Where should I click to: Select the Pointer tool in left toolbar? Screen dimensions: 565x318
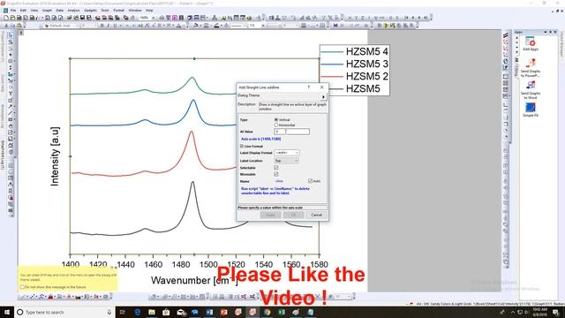click(11, 35)
